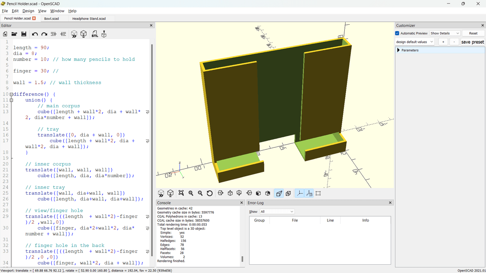Toggle the Automatic Preview checkbox
Screen dimensions: 486x273
[x=398, y=33]
